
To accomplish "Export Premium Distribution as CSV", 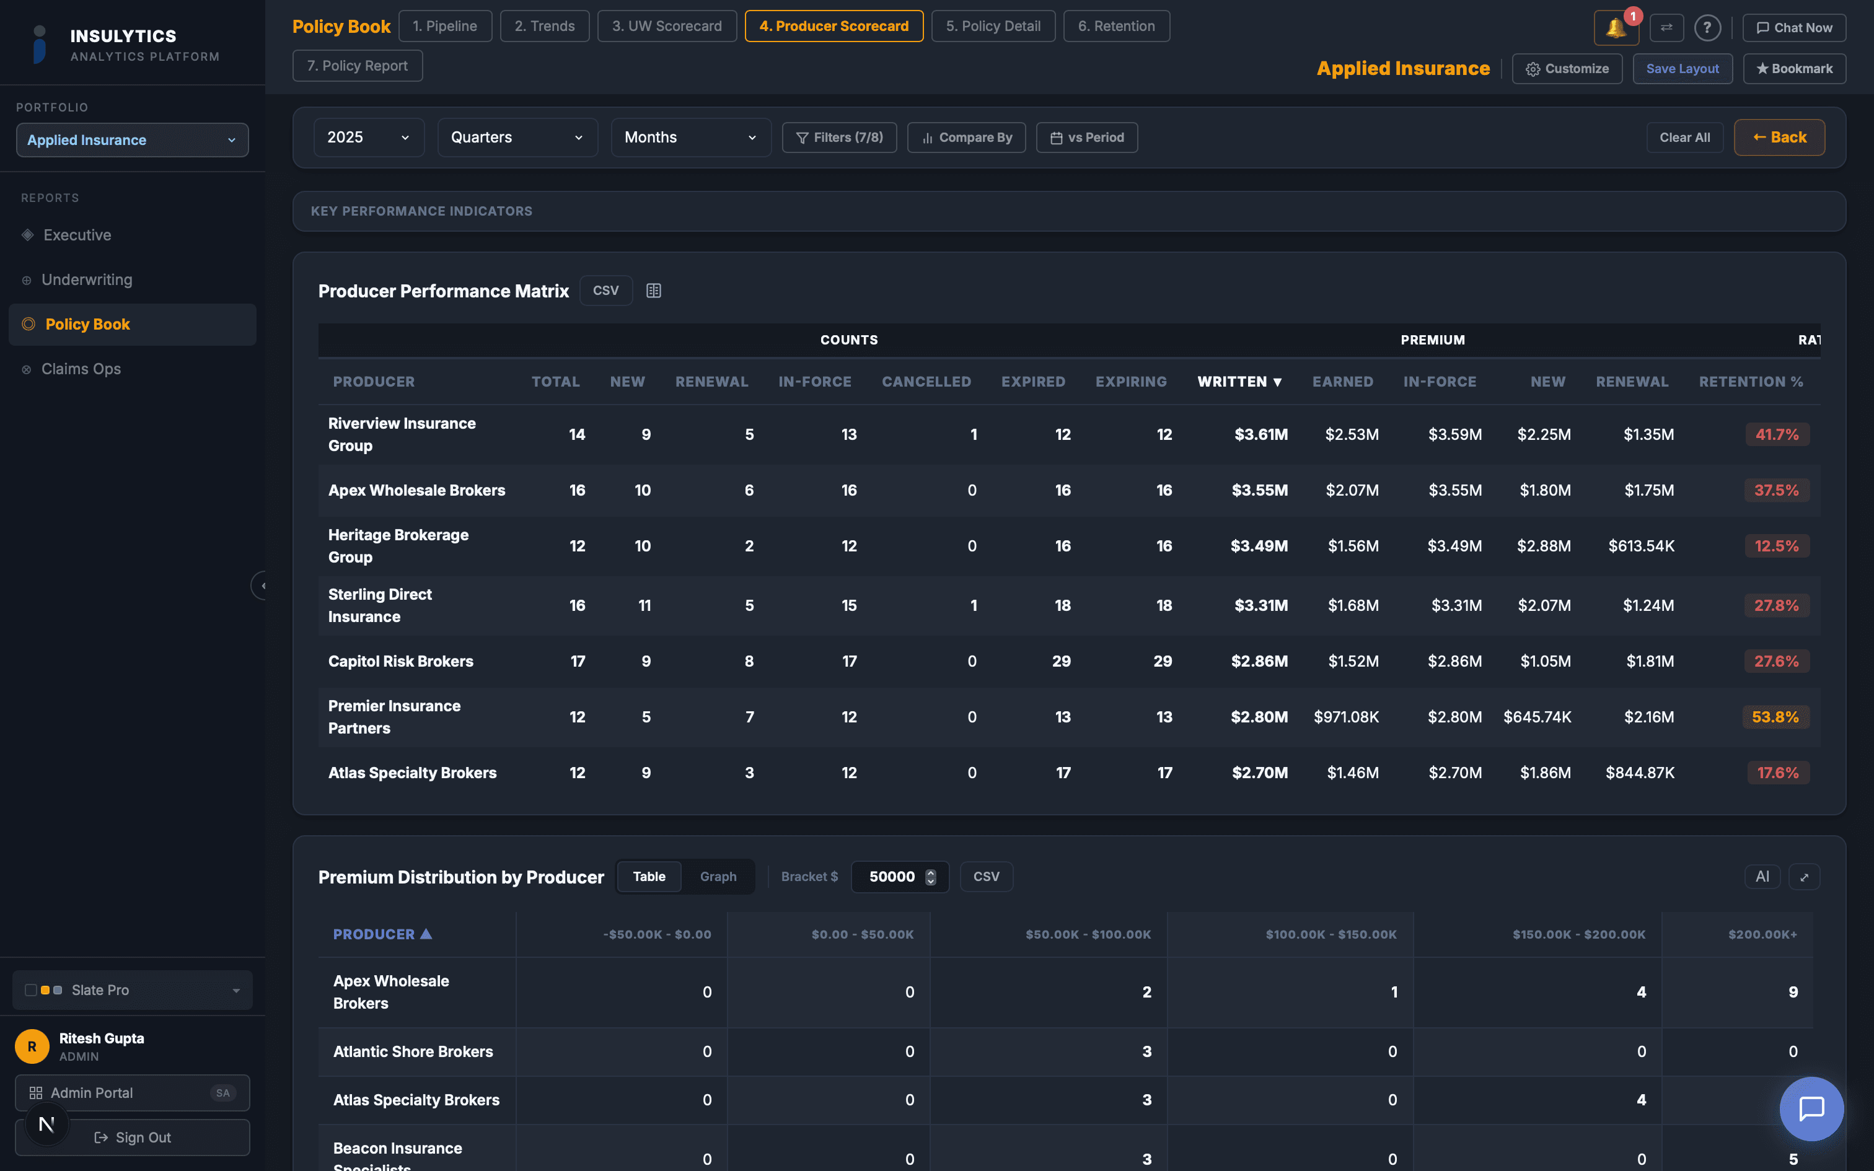I will click(986, 877).
